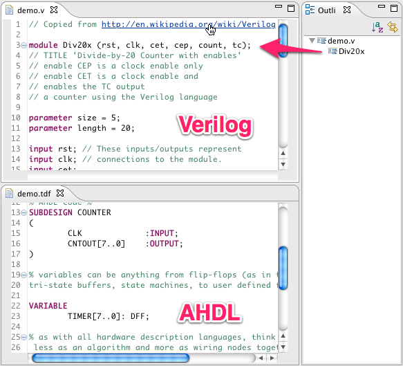This screenshot has width=403, height=366.
Task: Toggle Link with Editor arrows icon
Action: point(393,27)
